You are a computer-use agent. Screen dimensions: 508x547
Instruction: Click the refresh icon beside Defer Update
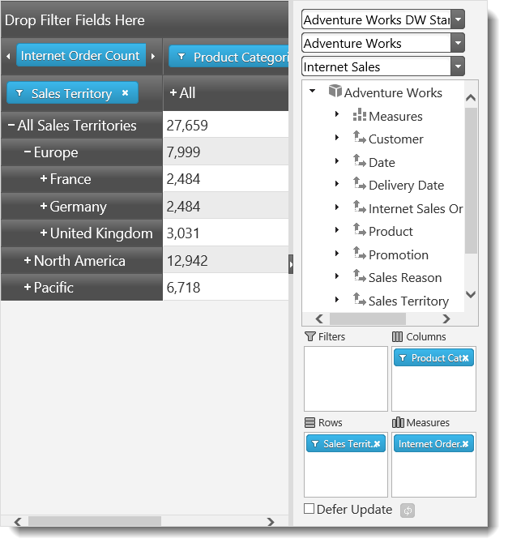coord(408,511)
